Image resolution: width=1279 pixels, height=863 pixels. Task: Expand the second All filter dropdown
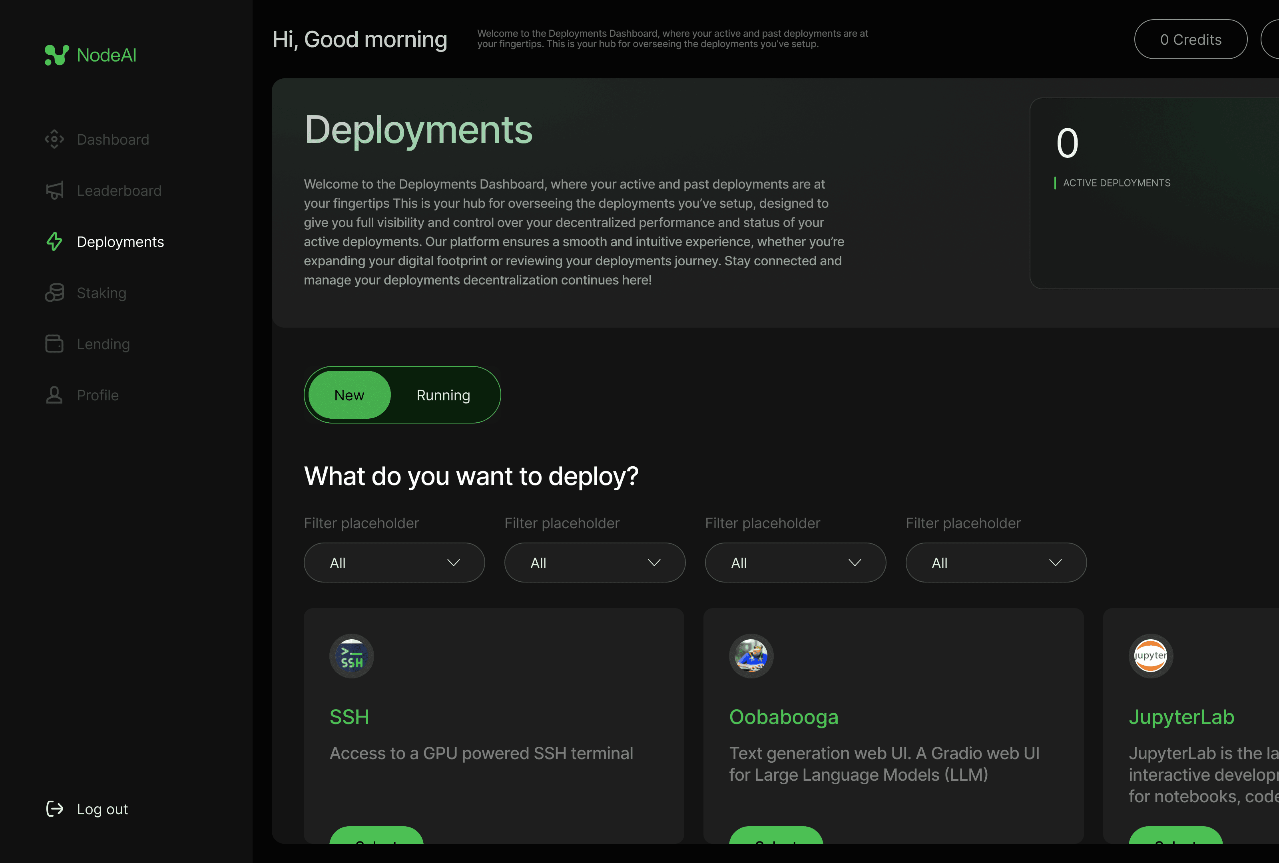pyautogui.click(x=594, y=563)
